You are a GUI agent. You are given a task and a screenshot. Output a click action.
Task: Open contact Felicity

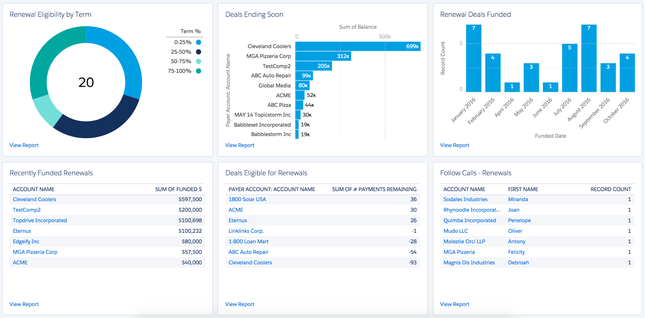coord(516,252)
